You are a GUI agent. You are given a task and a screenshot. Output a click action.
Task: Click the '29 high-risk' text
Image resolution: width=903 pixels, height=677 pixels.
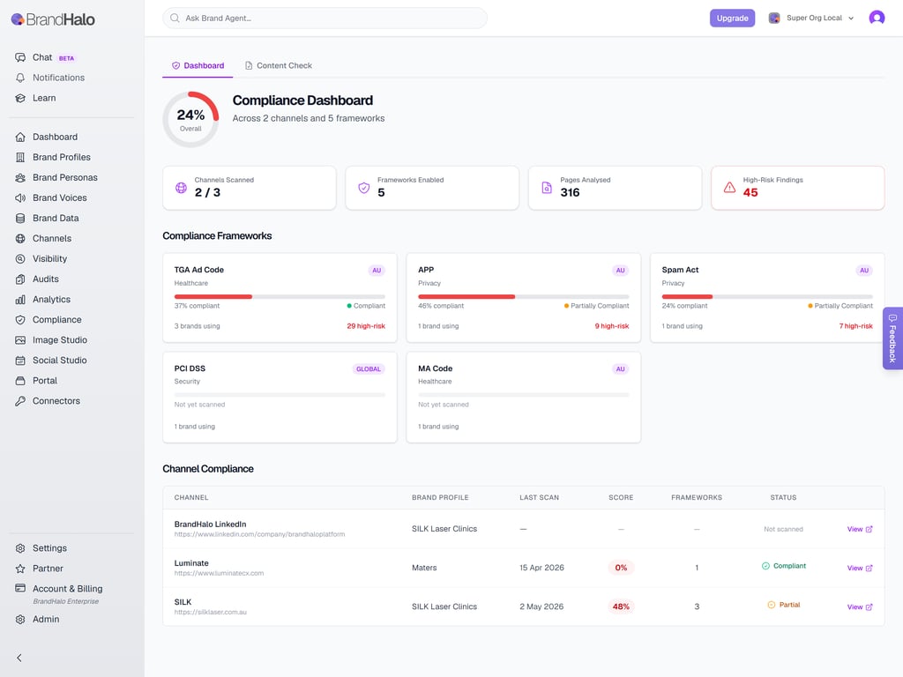click(x=366, y=326)
